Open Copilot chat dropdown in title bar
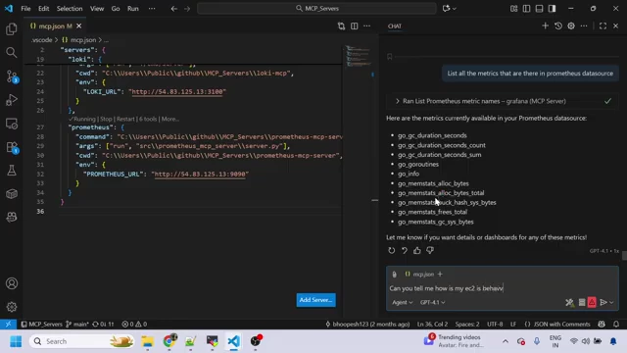627x353 pixels. click(x=449, y=9)
